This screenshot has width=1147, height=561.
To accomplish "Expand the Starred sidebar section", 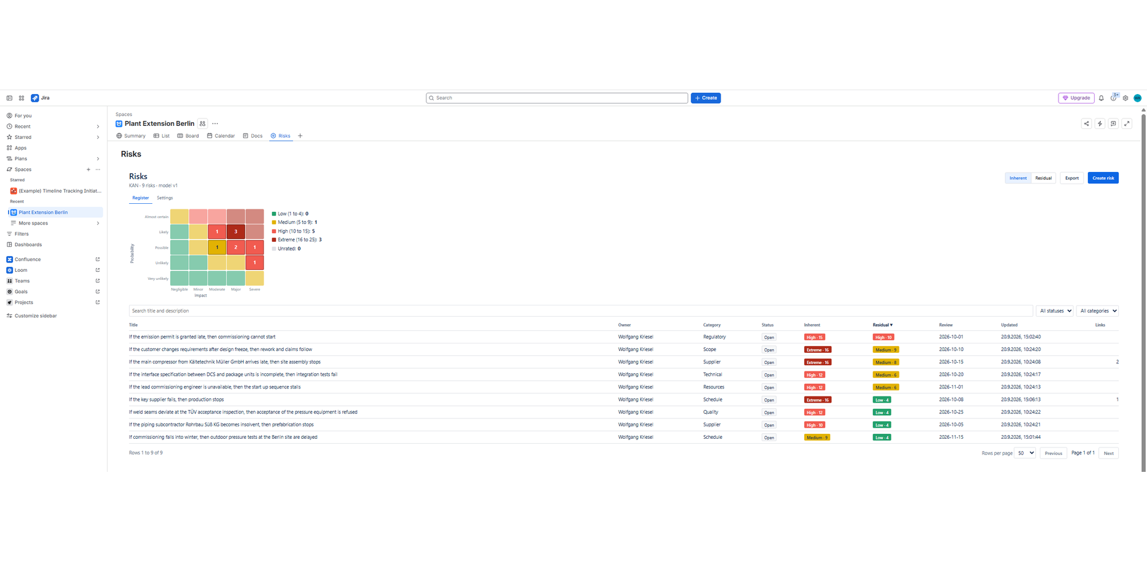I will pyautogui.click(x=98, y=137).
